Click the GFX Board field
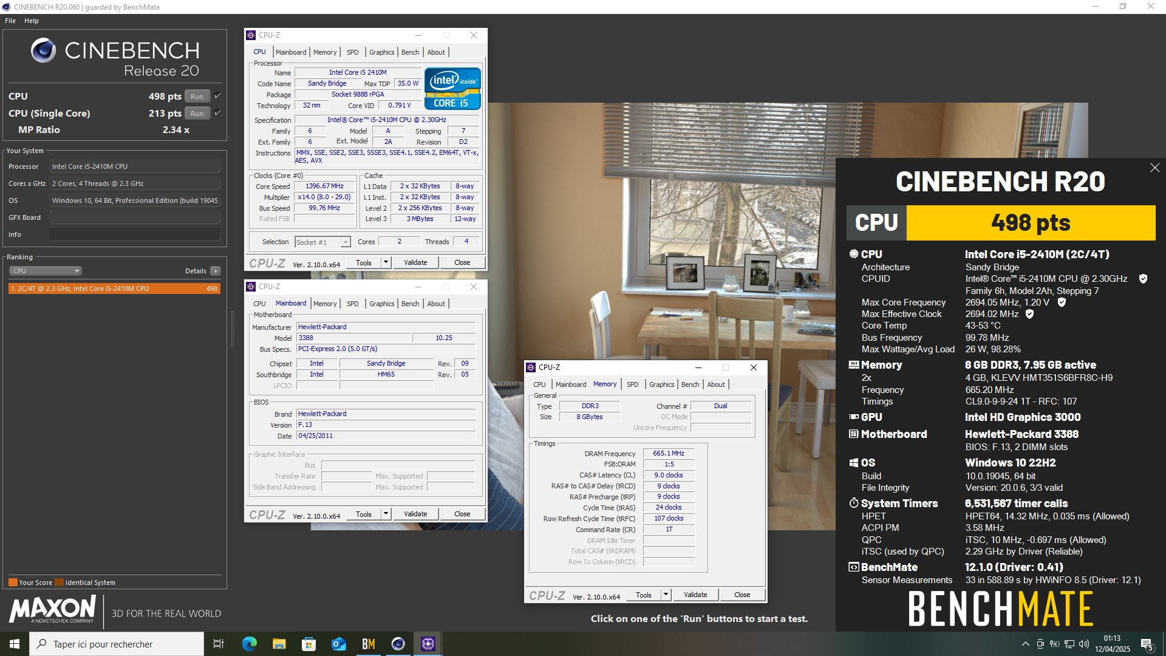This screenshot has height=656, width=1166. [x=135, y=217]
